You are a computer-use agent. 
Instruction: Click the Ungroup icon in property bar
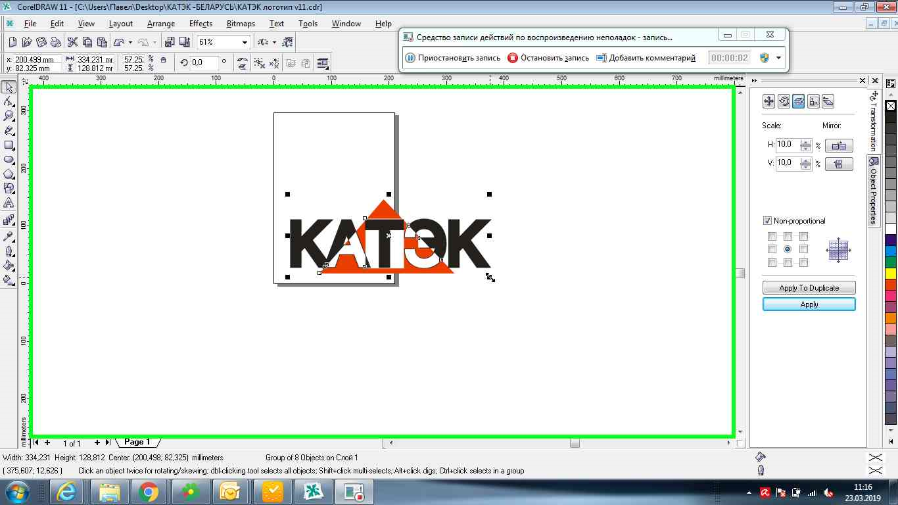260,63
